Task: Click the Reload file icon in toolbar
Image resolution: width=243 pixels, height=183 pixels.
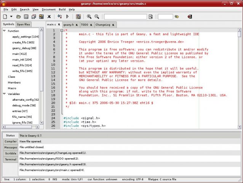Action: click(41, 17)
